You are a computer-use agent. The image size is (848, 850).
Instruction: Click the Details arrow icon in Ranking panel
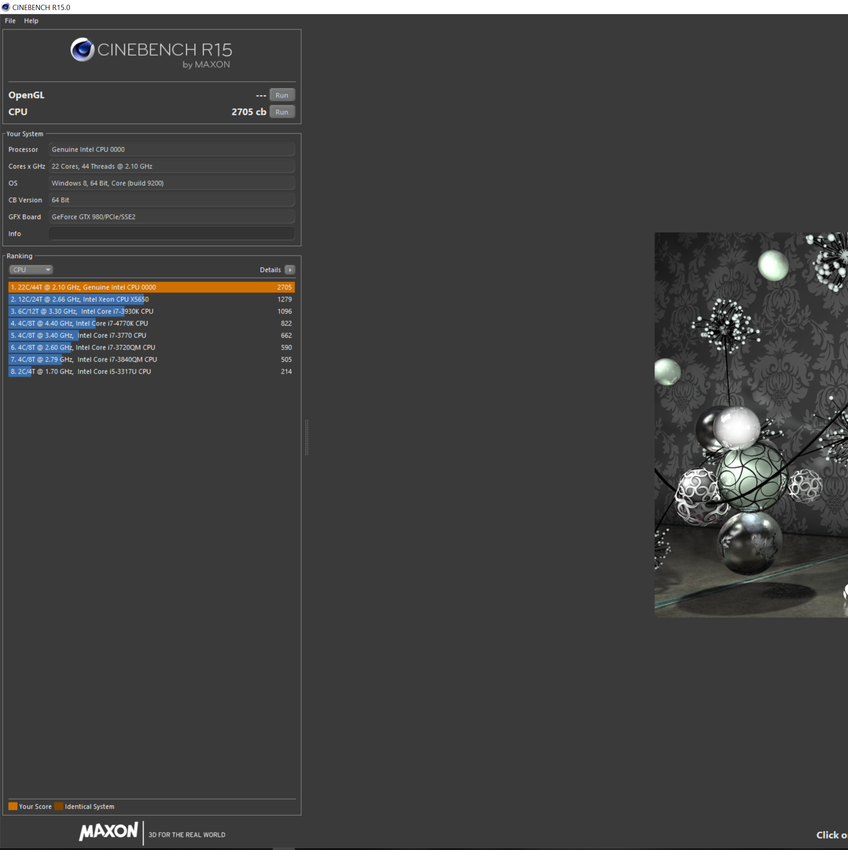coord(290,270)
